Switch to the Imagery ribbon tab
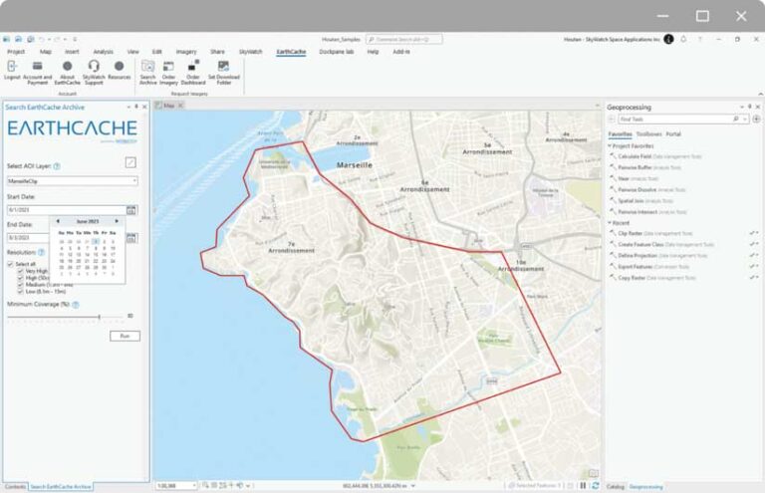The width and height of the screenshot is (765, 493). [x=186, y=52]
